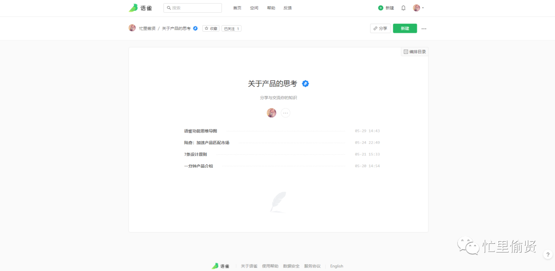Click the green plus 新建 in header
The height and width of the screenshot is (271, 555).
coord(386,8)
